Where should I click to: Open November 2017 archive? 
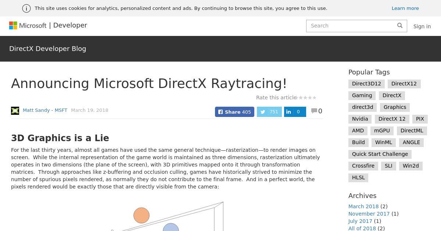click(x=369, y=214)
